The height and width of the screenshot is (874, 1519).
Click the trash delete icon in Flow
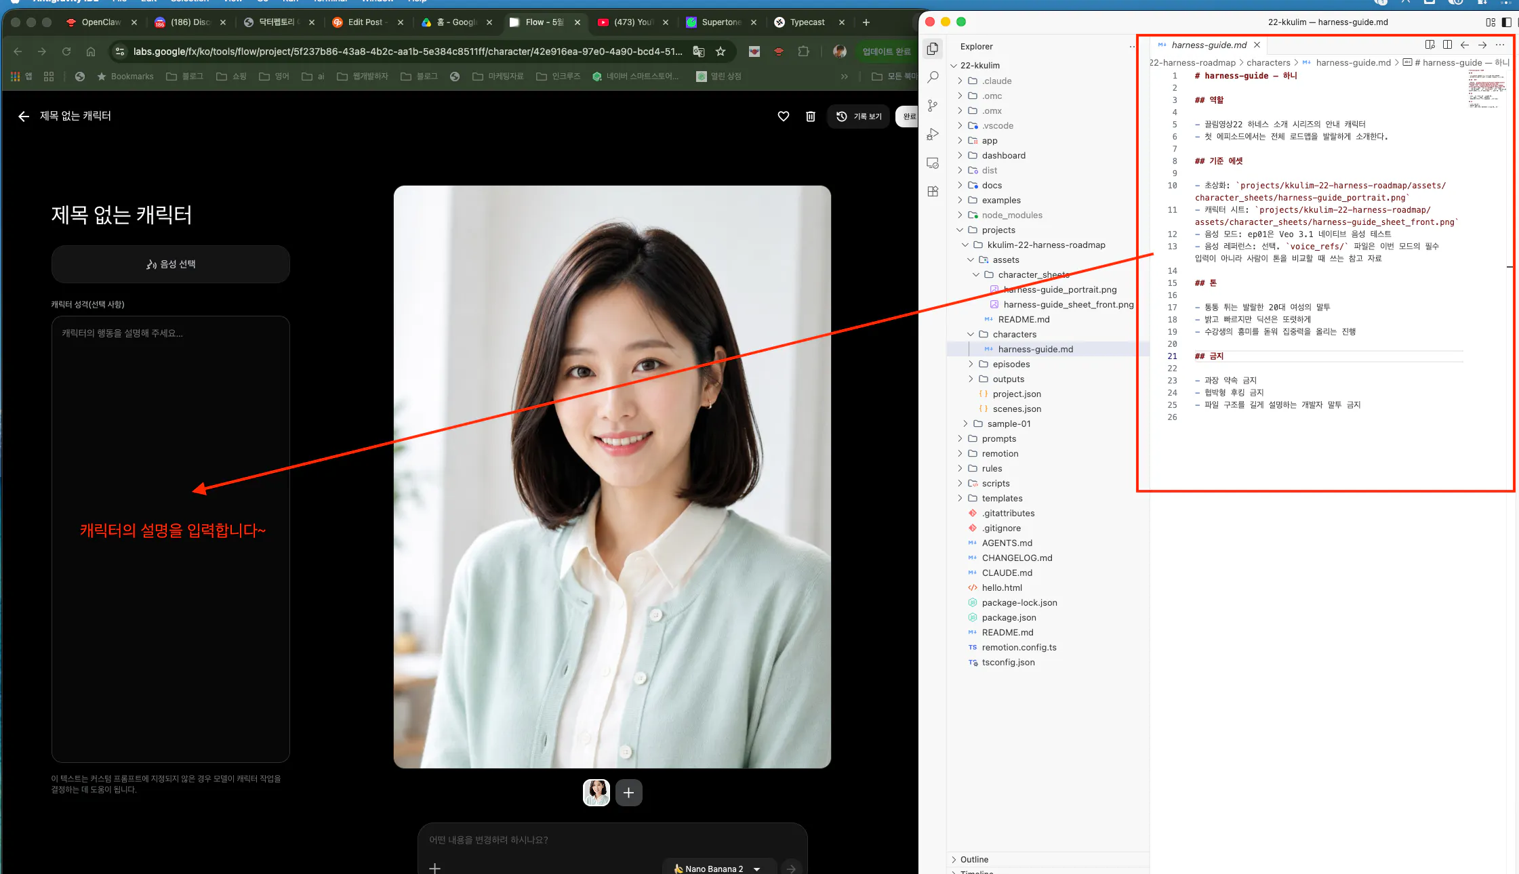[x=810, y=117]
